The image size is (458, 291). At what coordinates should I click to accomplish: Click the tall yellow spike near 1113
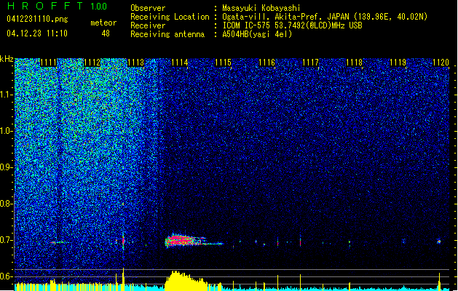point(123,279)
